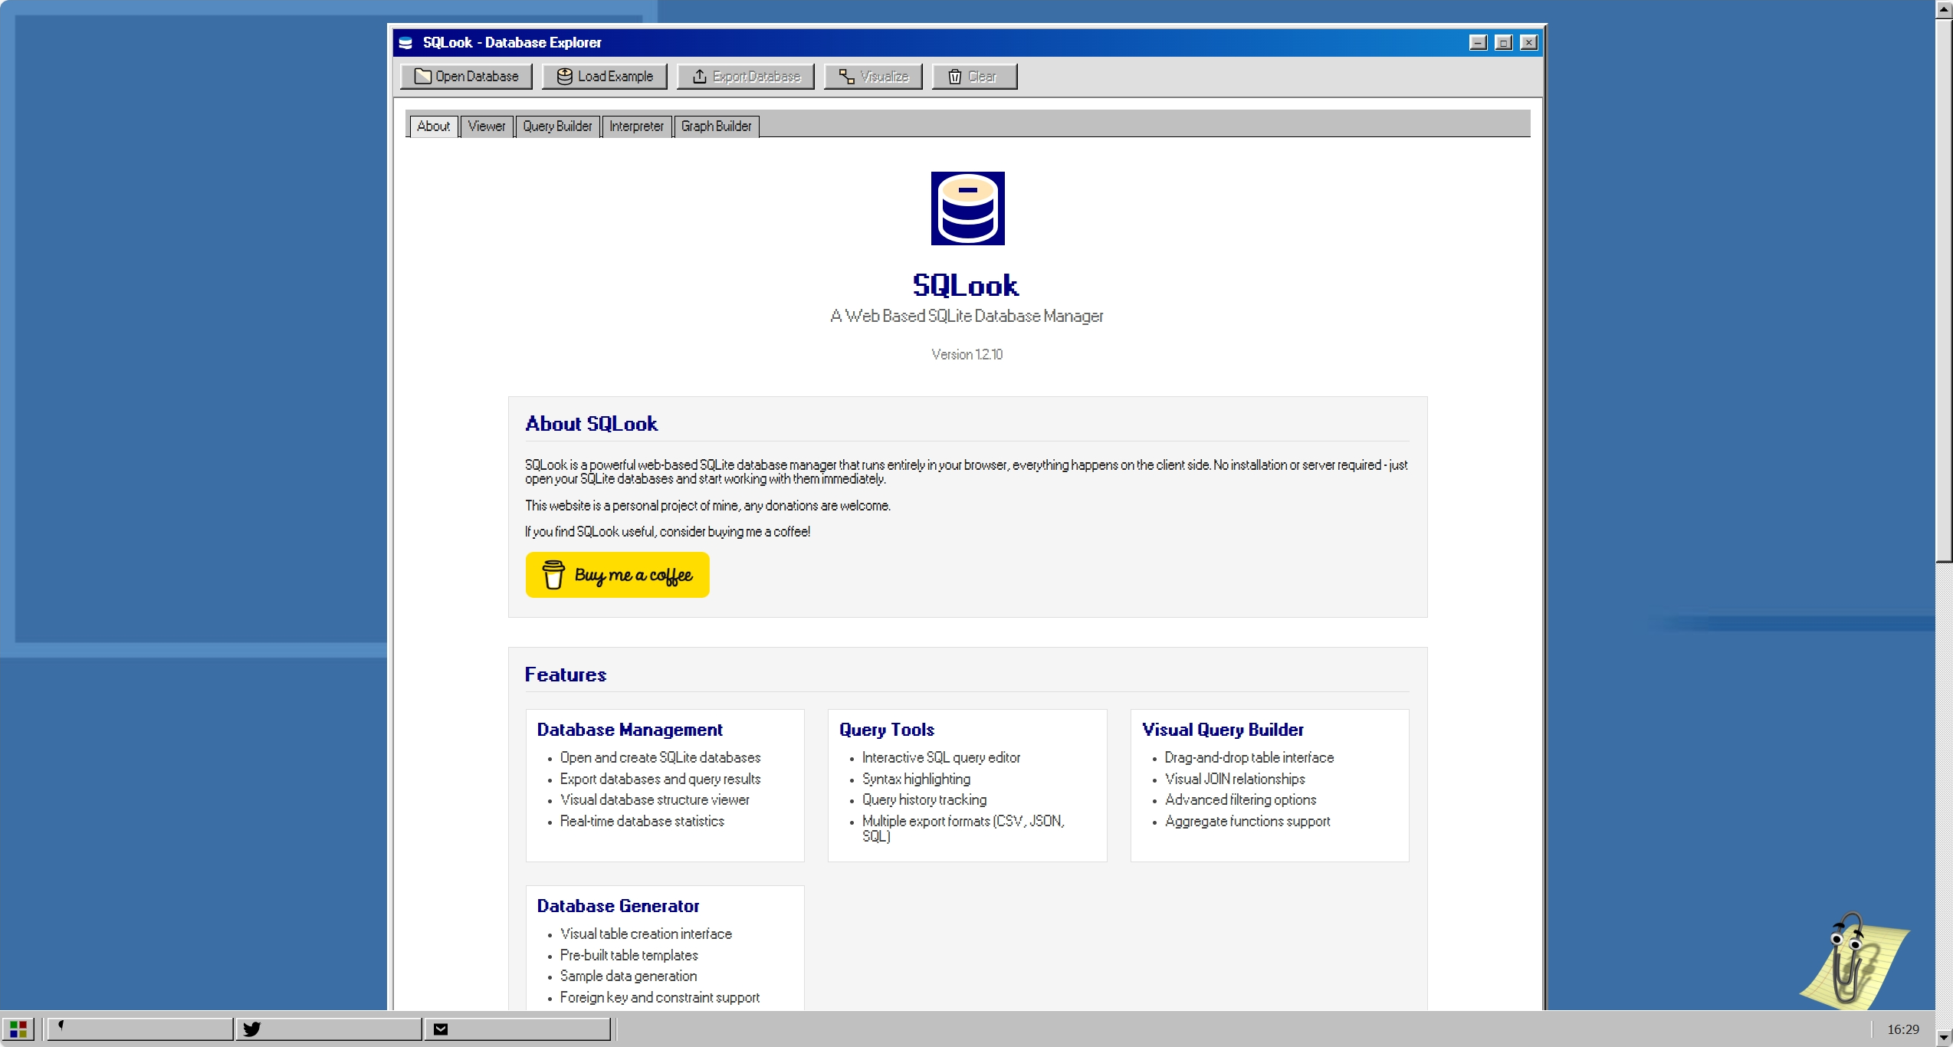Image resolution: width=1953 pixels, height=1047 pixels.
Task: Select the About tab
Action: [433, 126]
